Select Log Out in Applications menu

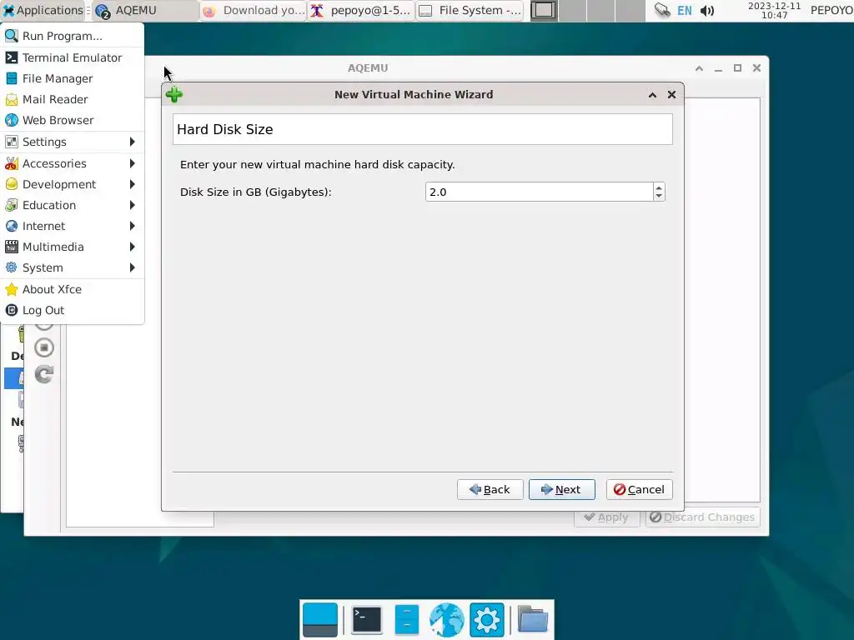click(x=73, y=310)
